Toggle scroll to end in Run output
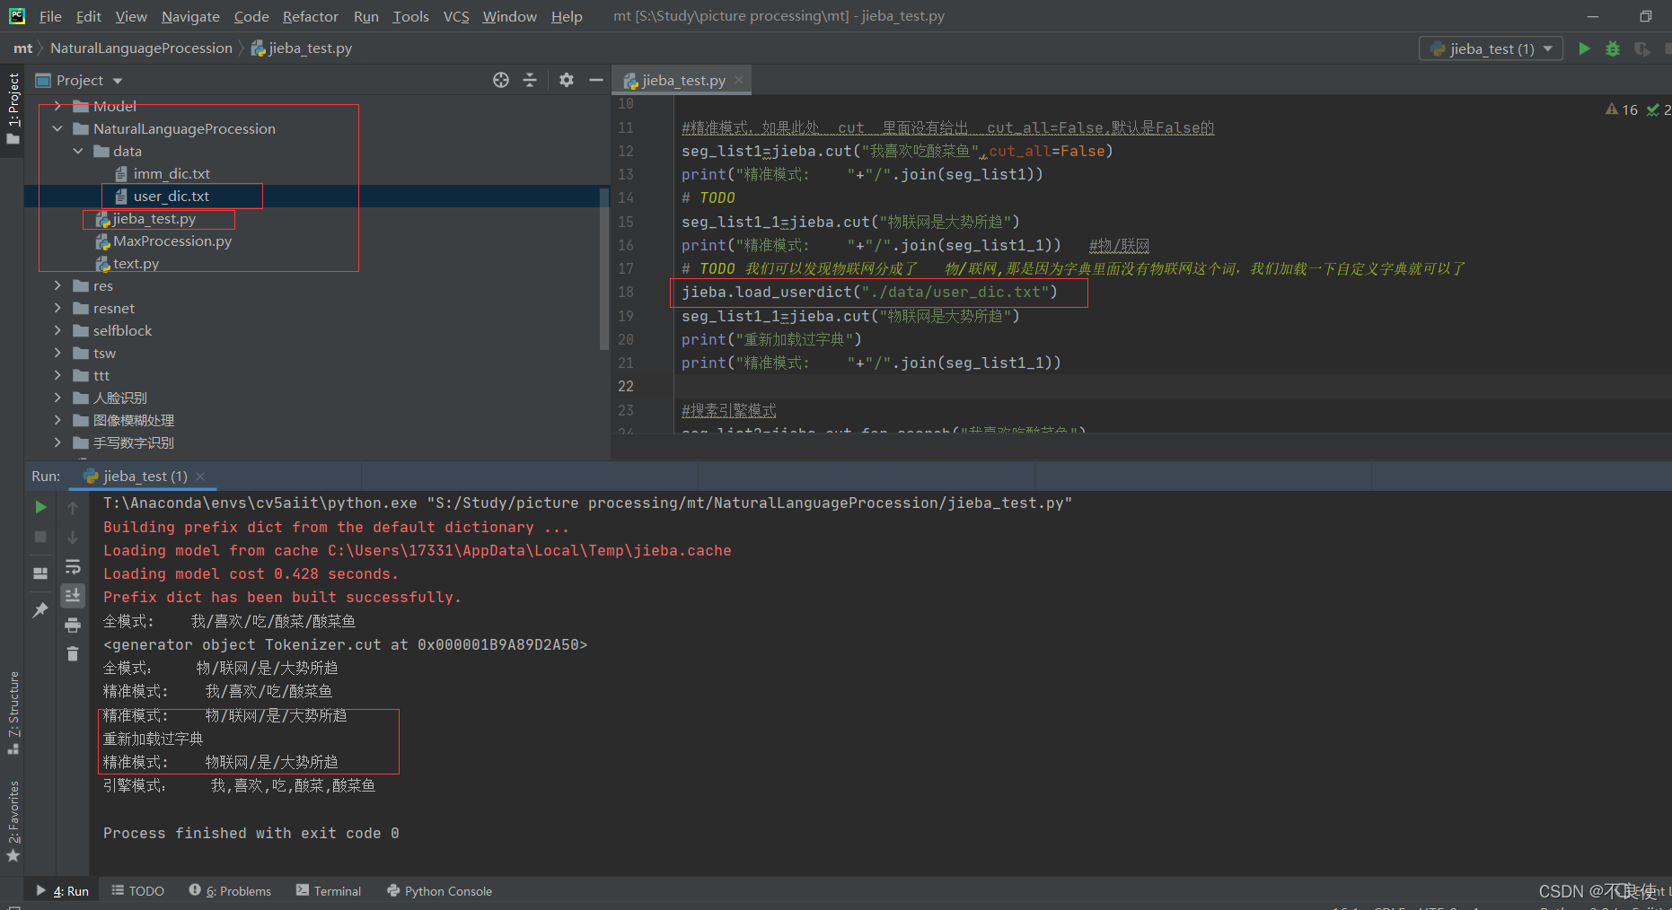The height and width of the screenshot is (910, 1672). (73, 595)
